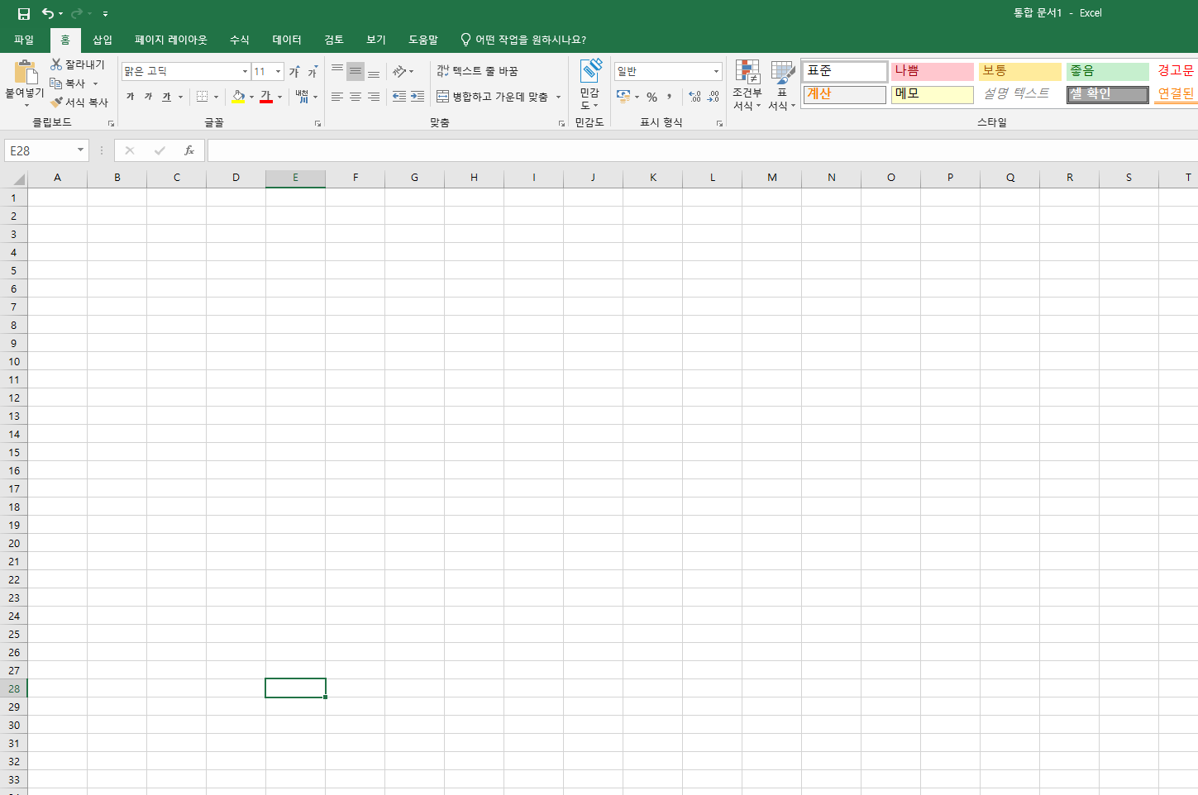Apply the 나쁨 cell style
The image size is (1198, 795).
click(x=932, y=71)
